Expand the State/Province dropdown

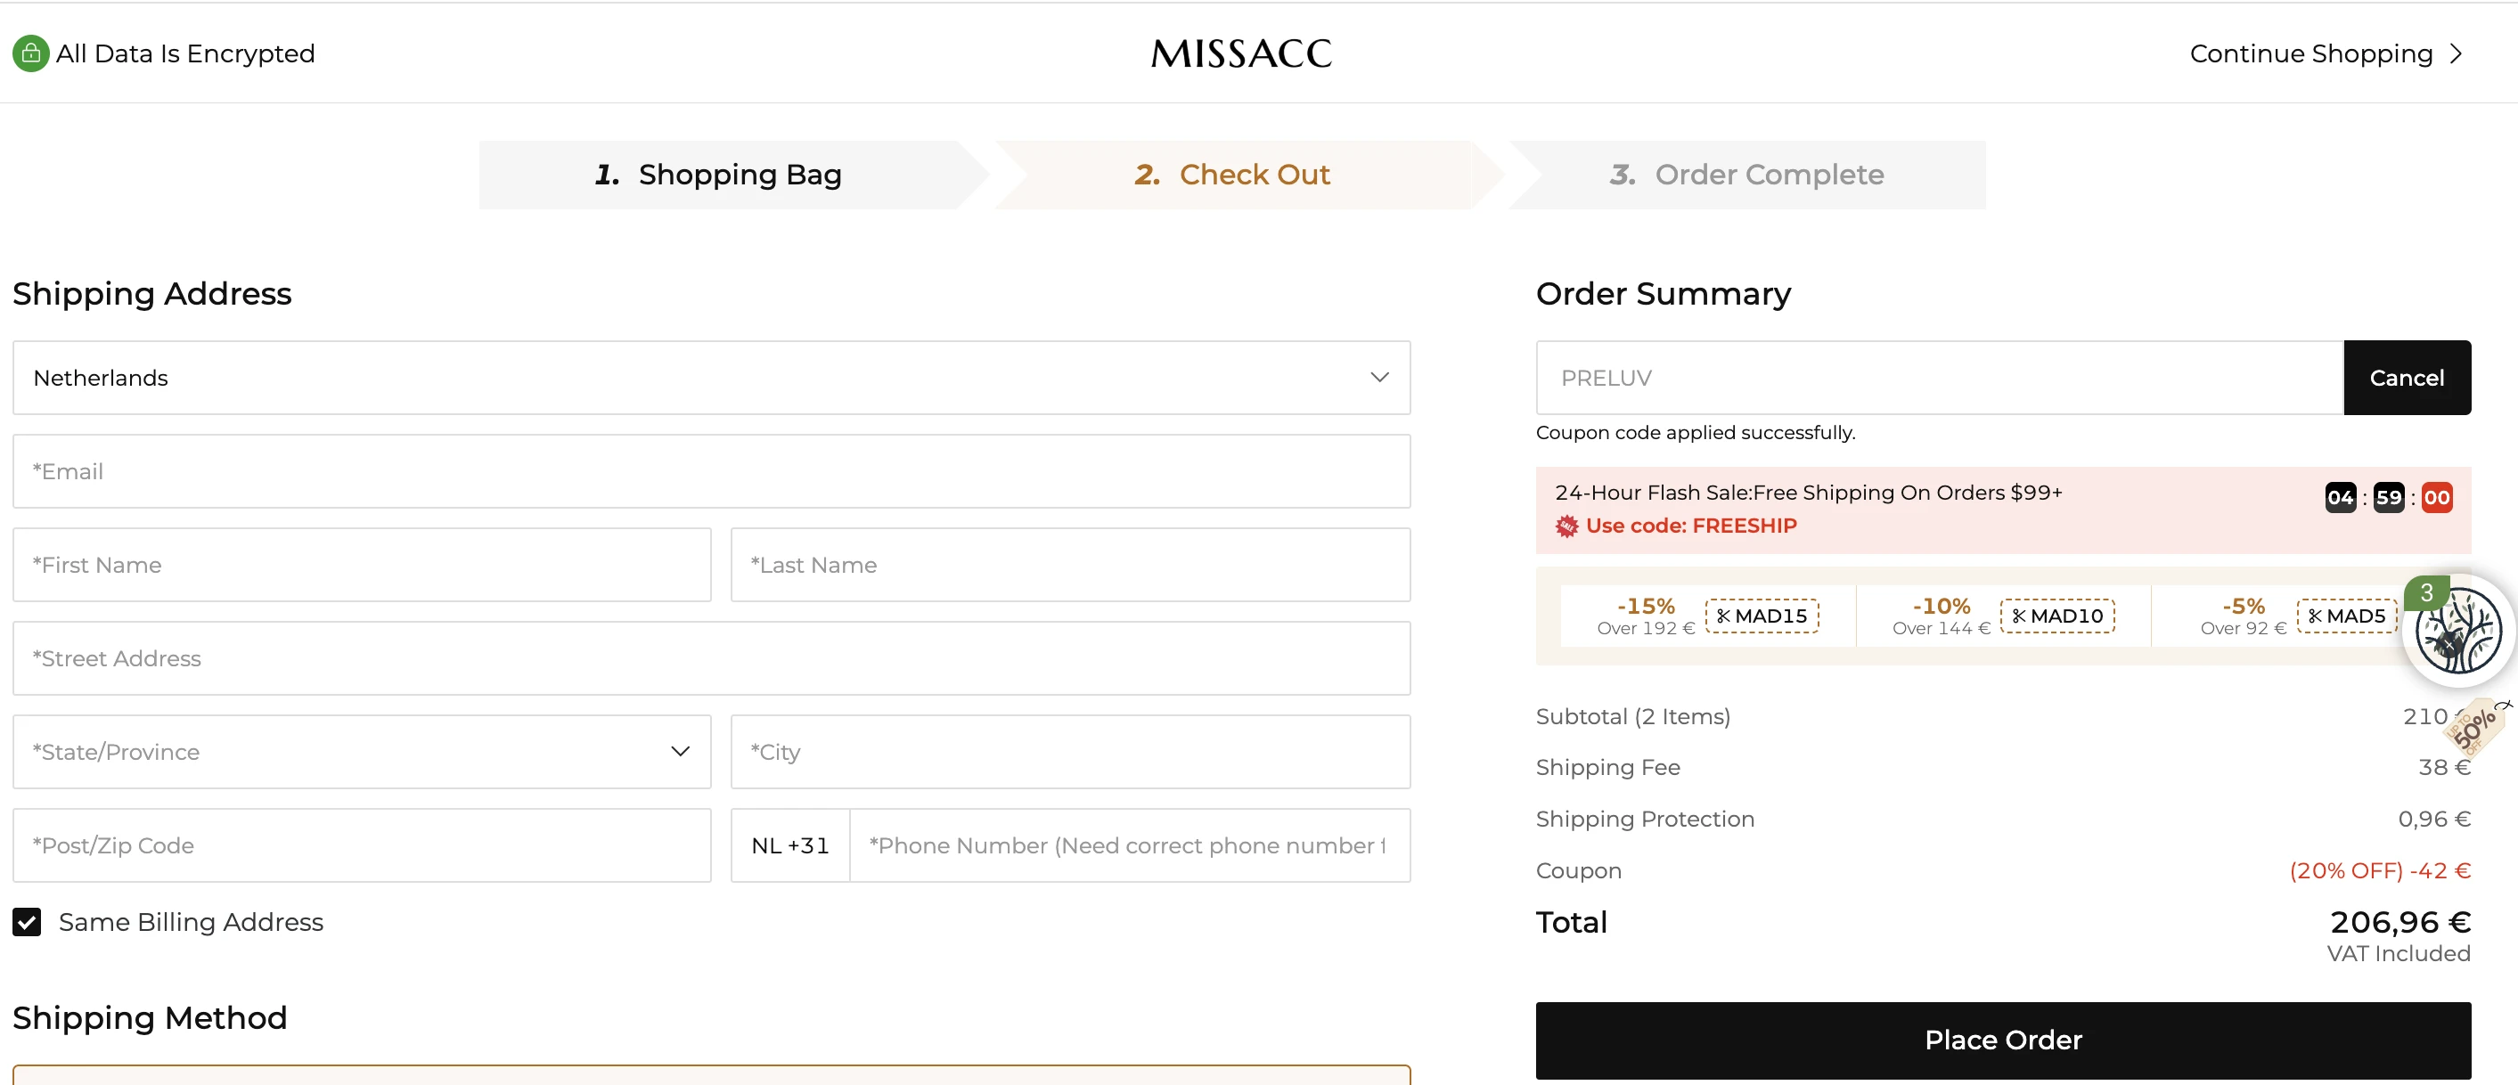click(362, 752)
